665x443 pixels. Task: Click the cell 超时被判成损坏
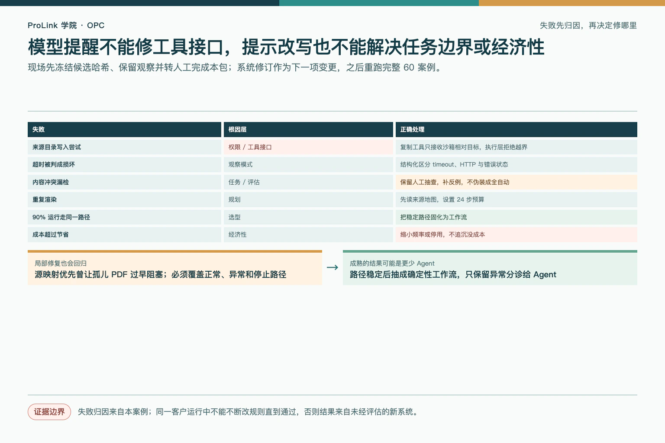tap(124, 164)
